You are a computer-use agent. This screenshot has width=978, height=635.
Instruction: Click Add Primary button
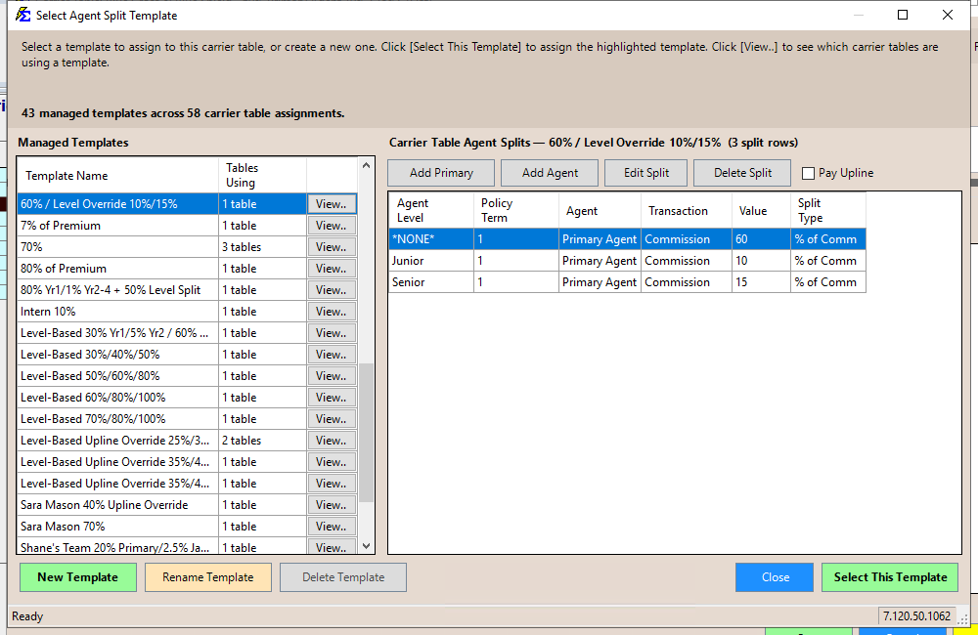[441, 173]
